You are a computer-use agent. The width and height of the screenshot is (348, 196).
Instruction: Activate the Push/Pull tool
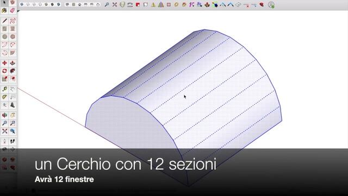pyautogui.click(x=13, y=63)
